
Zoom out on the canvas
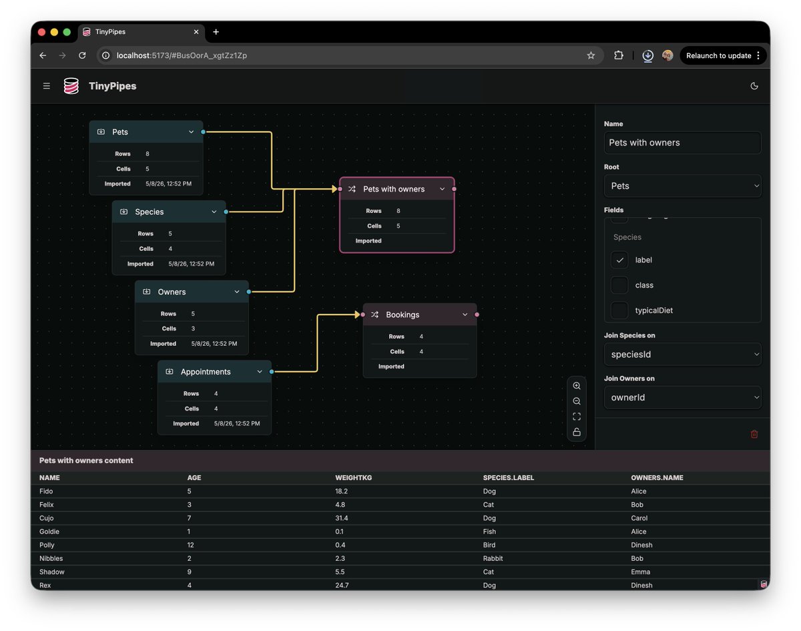[x=577, y=401]
